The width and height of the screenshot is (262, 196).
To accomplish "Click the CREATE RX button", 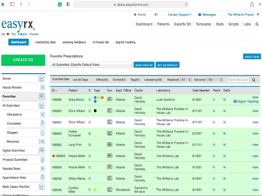I will 23,60.
